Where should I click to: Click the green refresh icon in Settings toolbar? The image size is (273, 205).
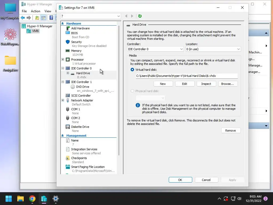pos(140,16)
